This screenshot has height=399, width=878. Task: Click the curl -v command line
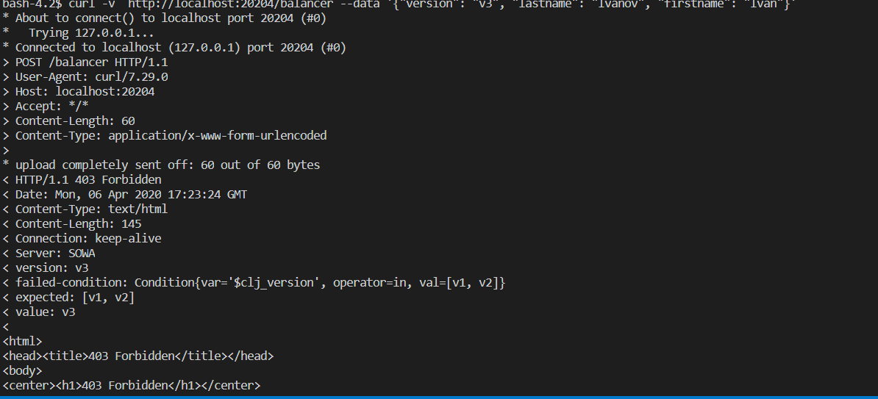pos(399,4)
